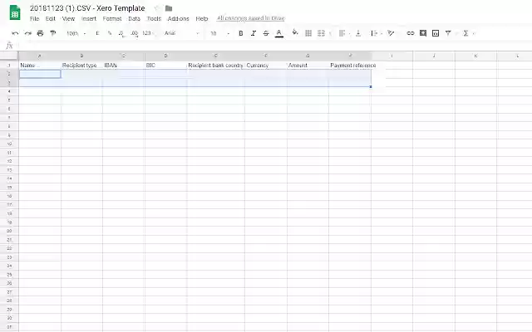Select the 'IBAN' header cell
The height and width of the screenshot is (332, 532).
coord(124,66)
